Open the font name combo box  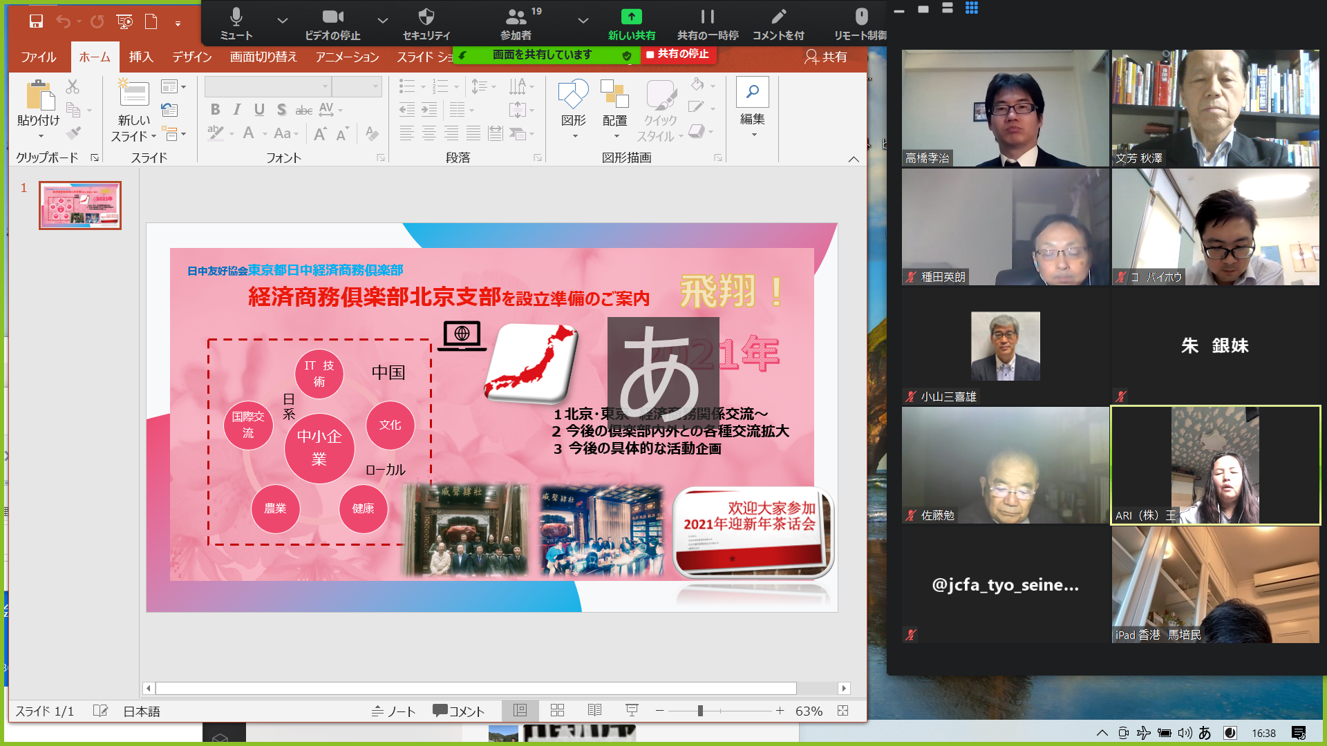(x=267, y=86)
